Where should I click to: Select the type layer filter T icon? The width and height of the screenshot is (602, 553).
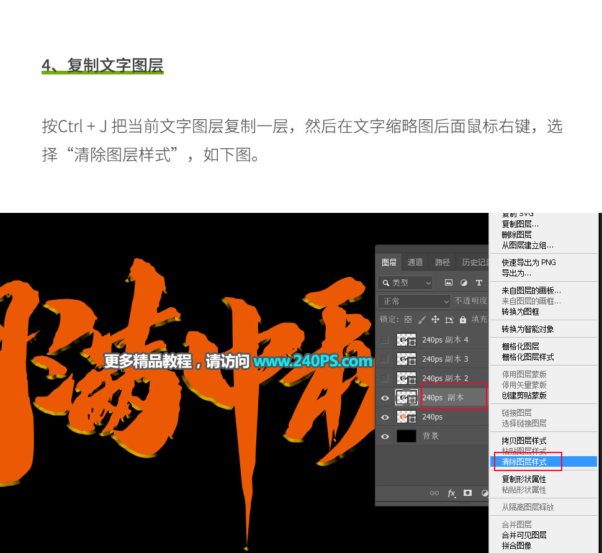click(479, 283)
